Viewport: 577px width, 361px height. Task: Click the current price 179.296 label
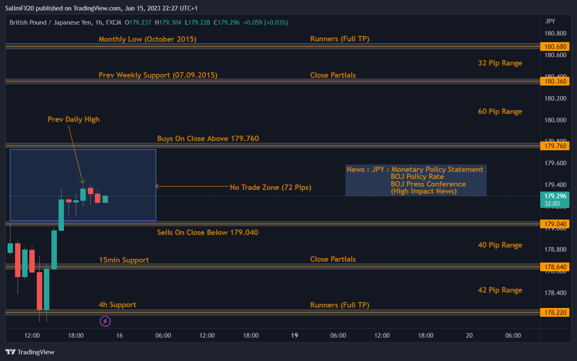pyautogui.click(x=554, y=196)
